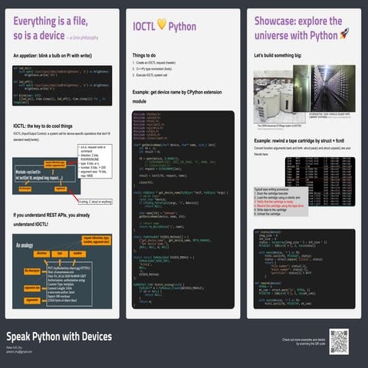Click the red 'Rewind the cartridge' step
This screenshot has height=368, width=368.
click(279, 205)
